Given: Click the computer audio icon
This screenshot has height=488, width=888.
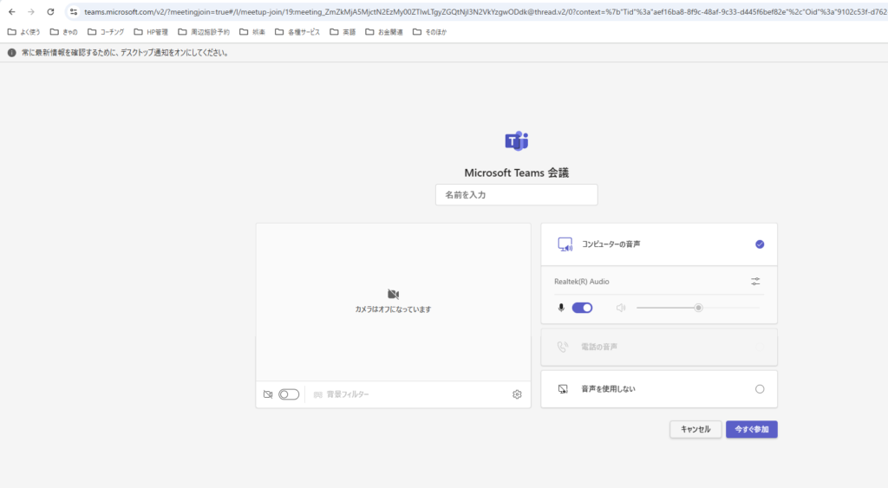Looking at the screenshot, I should (565, 244).
